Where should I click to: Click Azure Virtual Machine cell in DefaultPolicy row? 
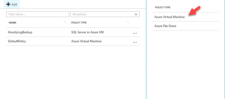[x=86, y=41]
